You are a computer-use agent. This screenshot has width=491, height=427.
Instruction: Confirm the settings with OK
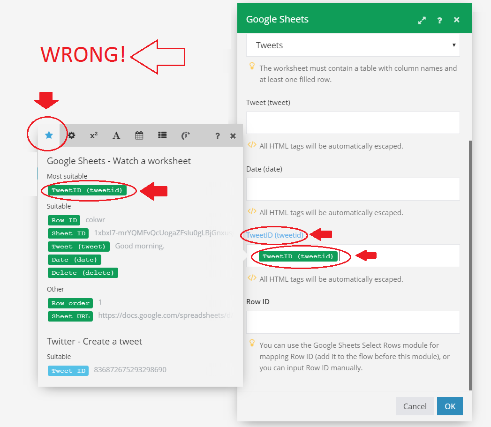[450, 406]
